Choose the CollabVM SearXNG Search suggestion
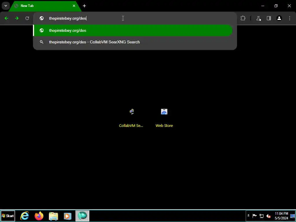This screenshot has width=296, height=222. [133, 42]
